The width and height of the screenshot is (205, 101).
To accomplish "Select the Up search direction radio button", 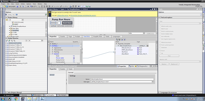I will [x=160, y=53].
